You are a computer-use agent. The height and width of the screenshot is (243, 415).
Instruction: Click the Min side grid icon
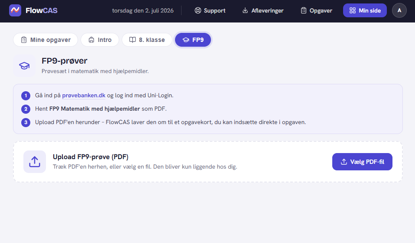(353, 10)
